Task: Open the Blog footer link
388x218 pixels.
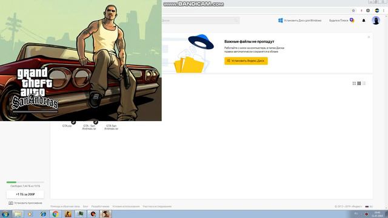Action: tap(85, 206)
